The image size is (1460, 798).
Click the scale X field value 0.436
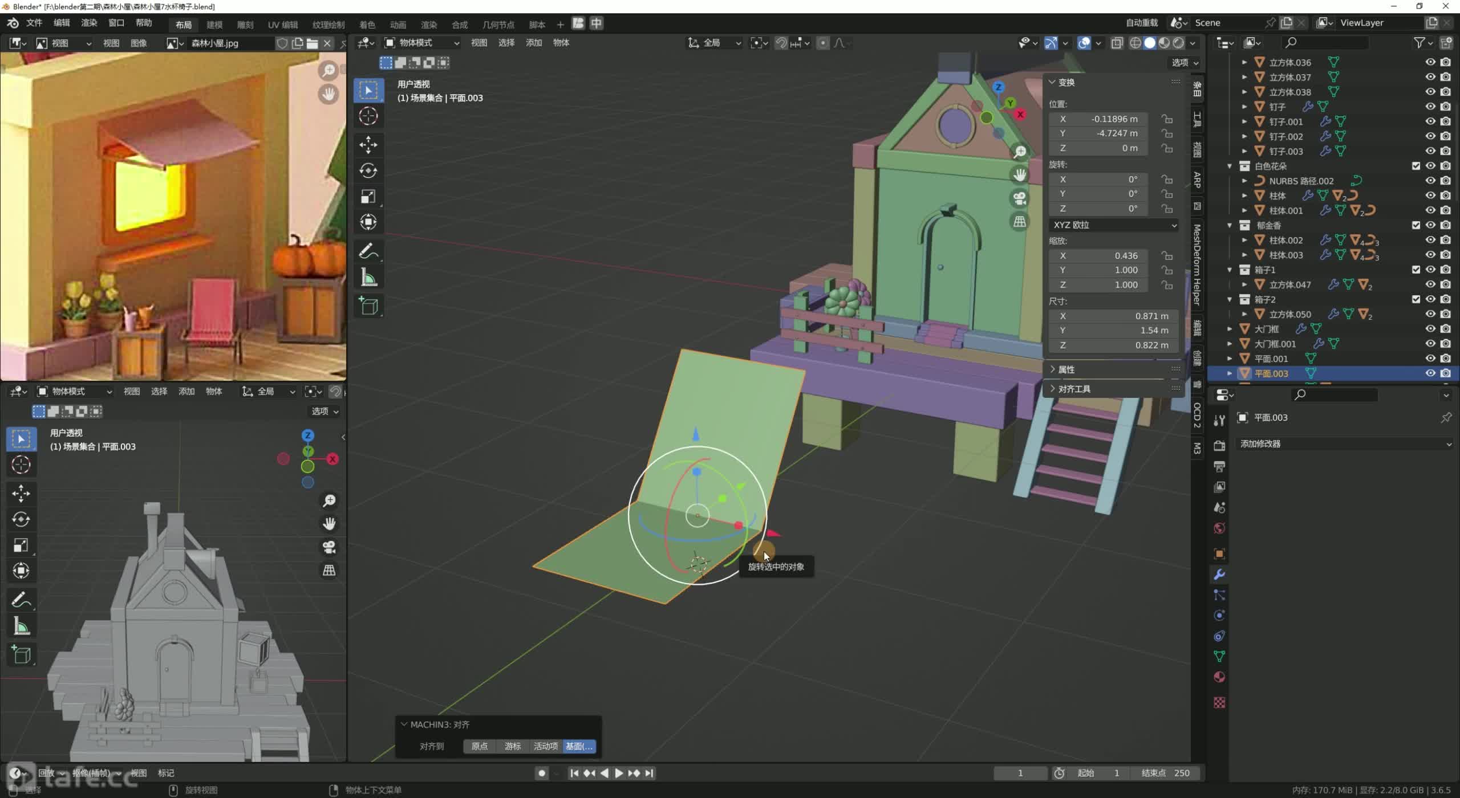[1098, 256]
